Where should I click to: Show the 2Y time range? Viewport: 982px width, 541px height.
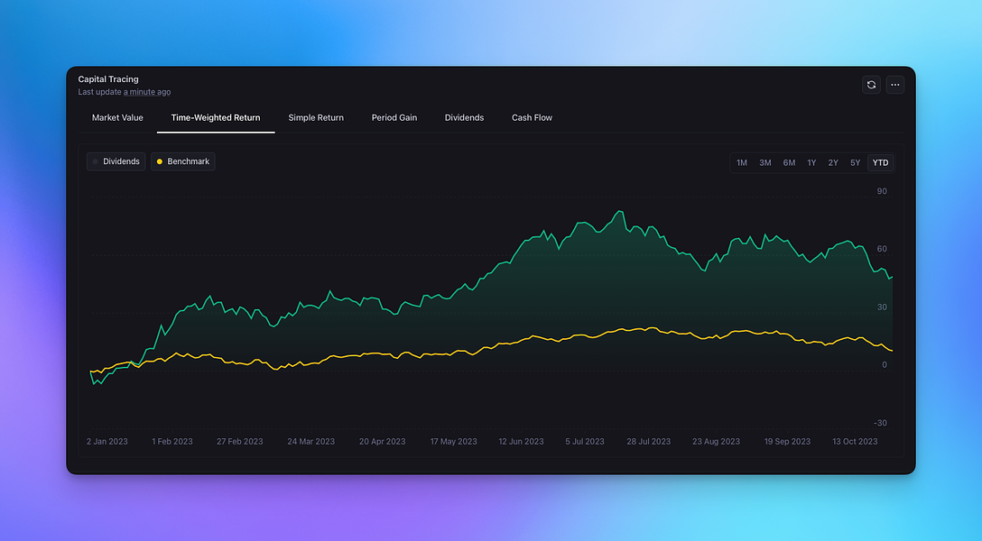coord(833,162)
